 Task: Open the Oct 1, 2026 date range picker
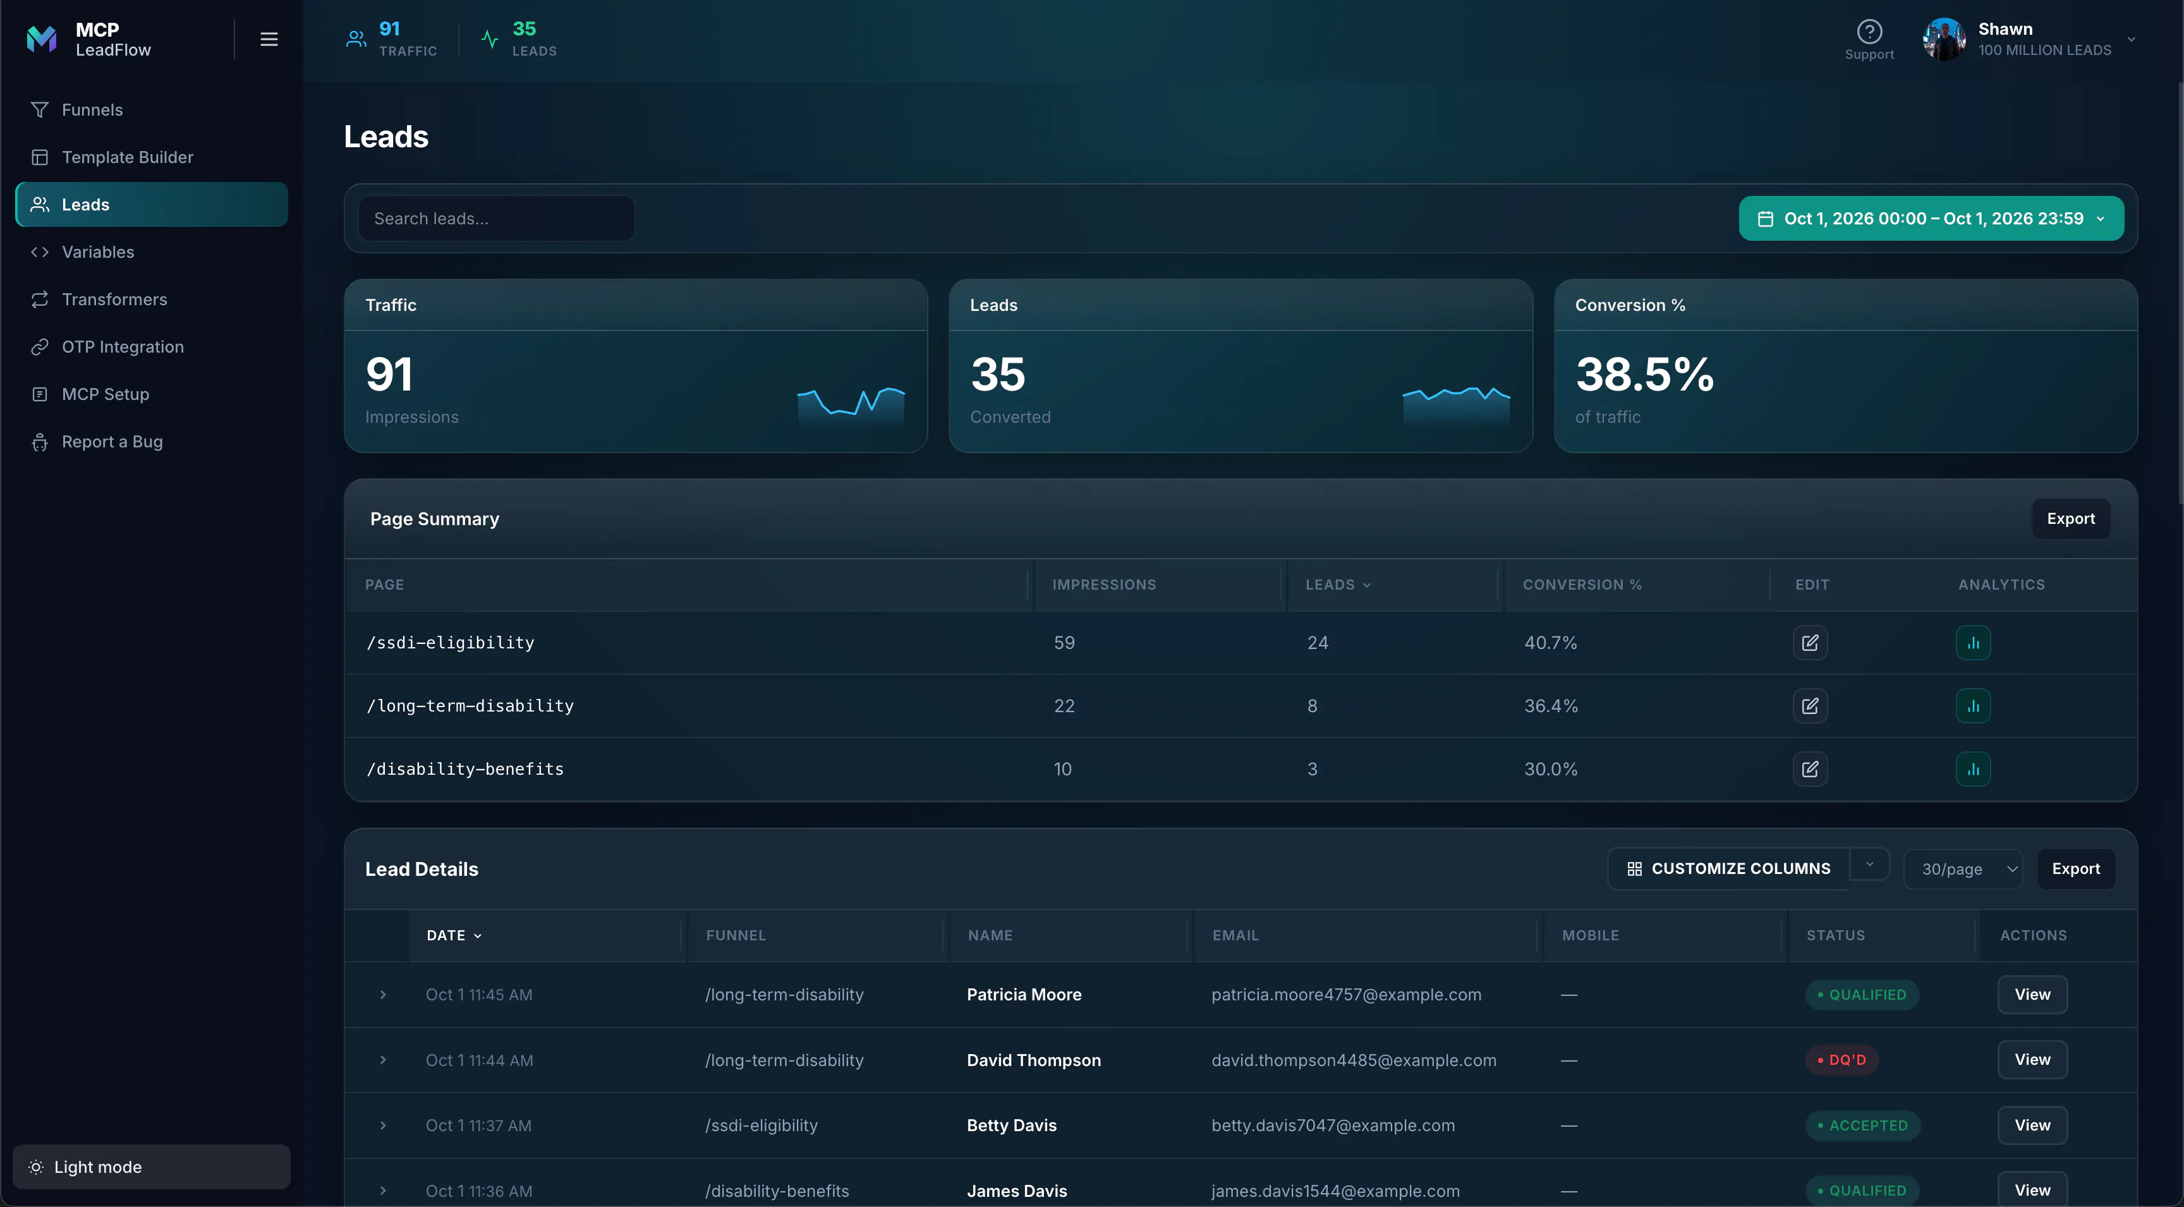click(1931, 219)
